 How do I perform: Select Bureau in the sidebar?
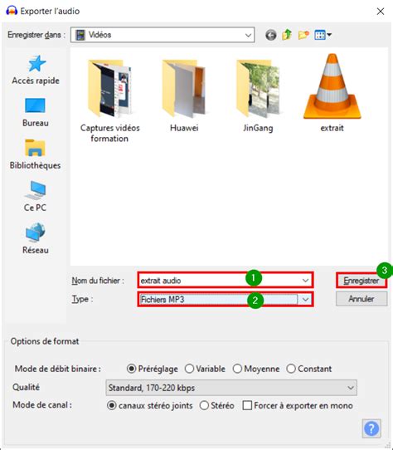coord(36,113)
